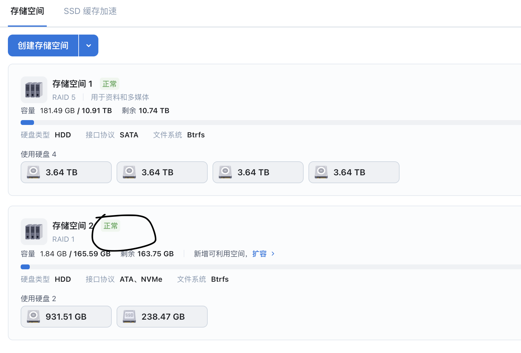
Task: Click the 扩容 link
Action: [x=259, y=254]
